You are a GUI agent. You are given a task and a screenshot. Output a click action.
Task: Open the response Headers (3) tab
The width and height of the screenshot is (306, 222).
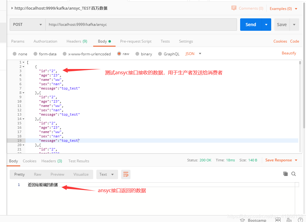click(52, 161)
